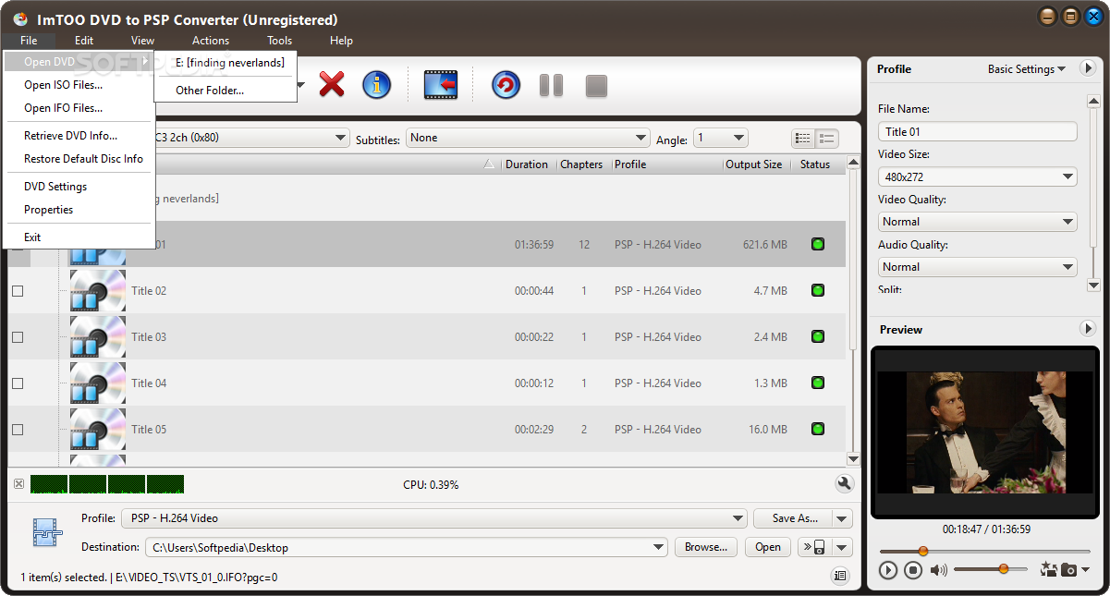Click the Browse... button
1110x596 pixels.
[706, 547]
